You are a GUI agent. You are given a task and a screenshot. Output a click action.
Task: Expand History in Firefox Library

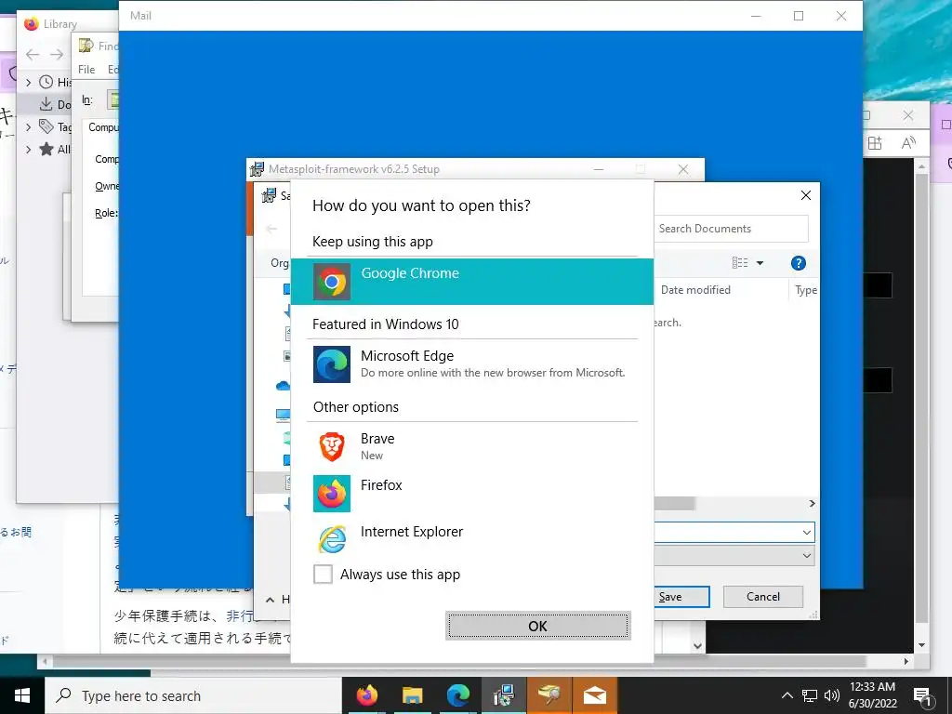28,82
